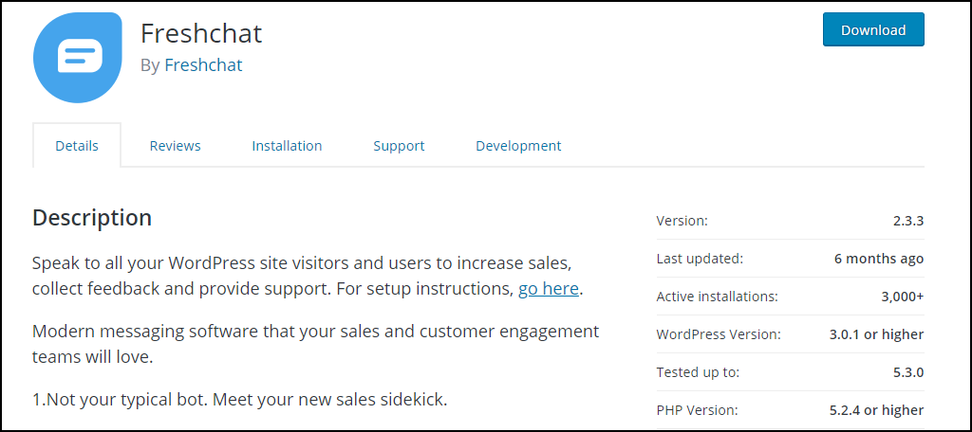The height and width of the screenshot is (432, 972).
Task: Click the Description section heading
Action: click(x=92, y=218)
